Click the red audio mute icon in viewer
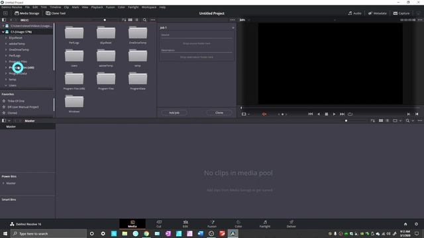This screenshot has width=424, height=238. [264, 114]
